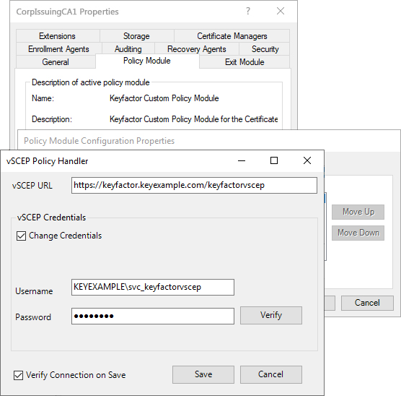Click the Verify credentials button
401x396 pixels.
click(271, 315)
